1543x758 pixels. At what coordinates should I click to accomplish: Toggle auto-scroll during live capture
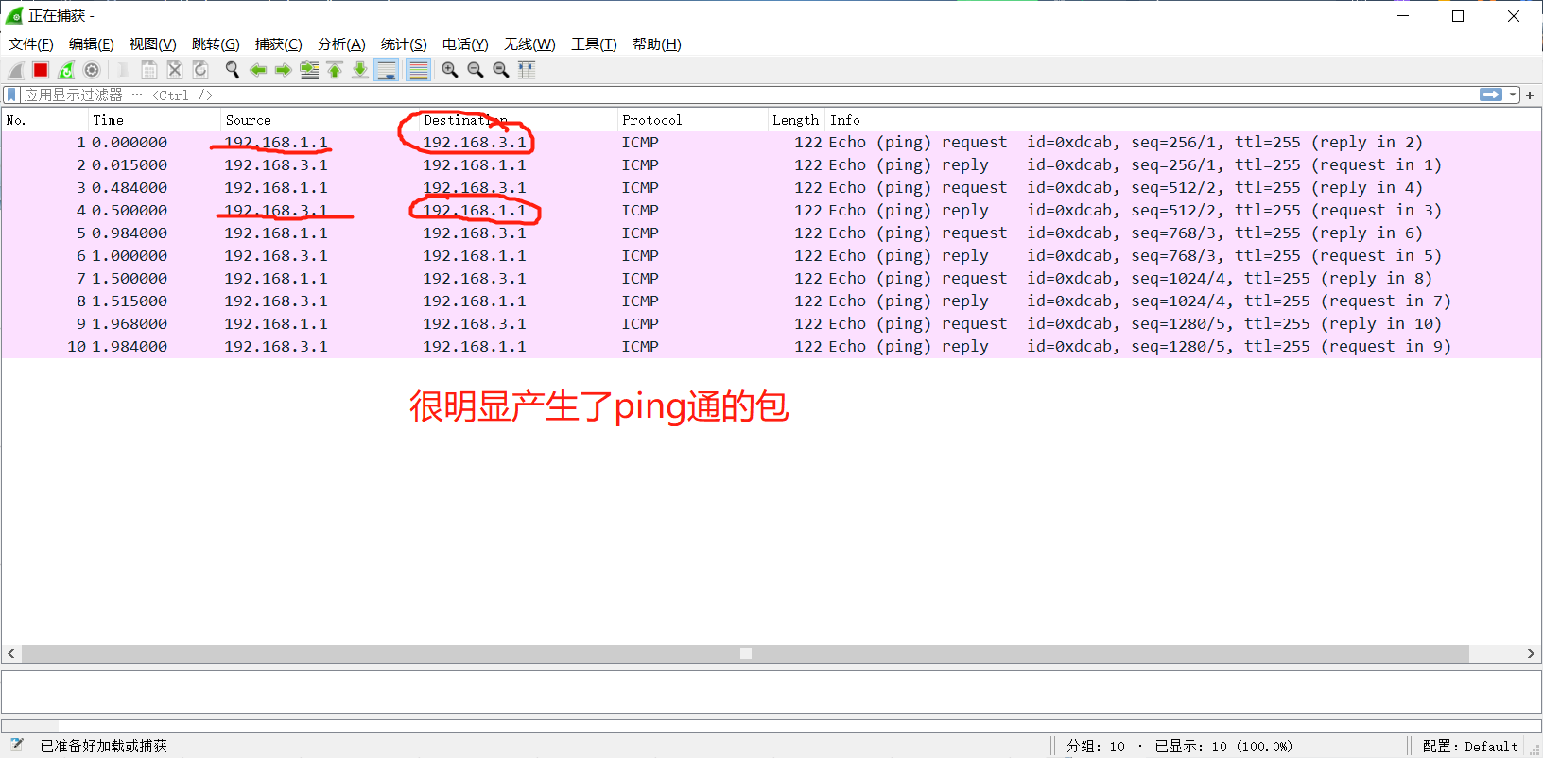click(x=387, y=70)
